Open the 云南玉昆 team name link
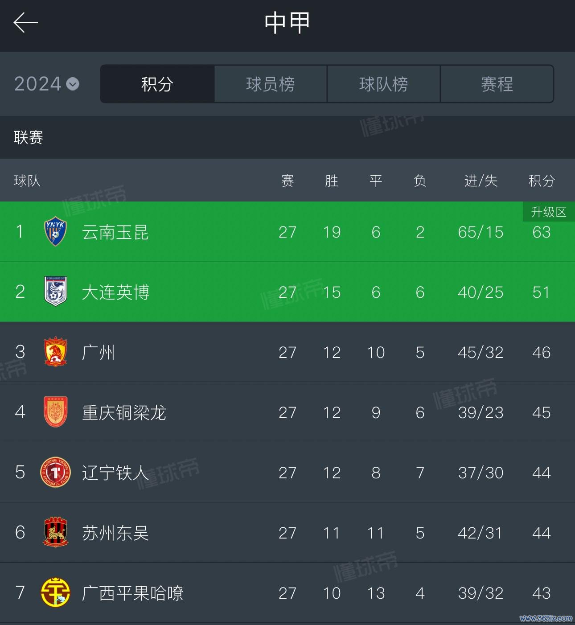This screenshot has width=575, height=625. coord(115,232)
